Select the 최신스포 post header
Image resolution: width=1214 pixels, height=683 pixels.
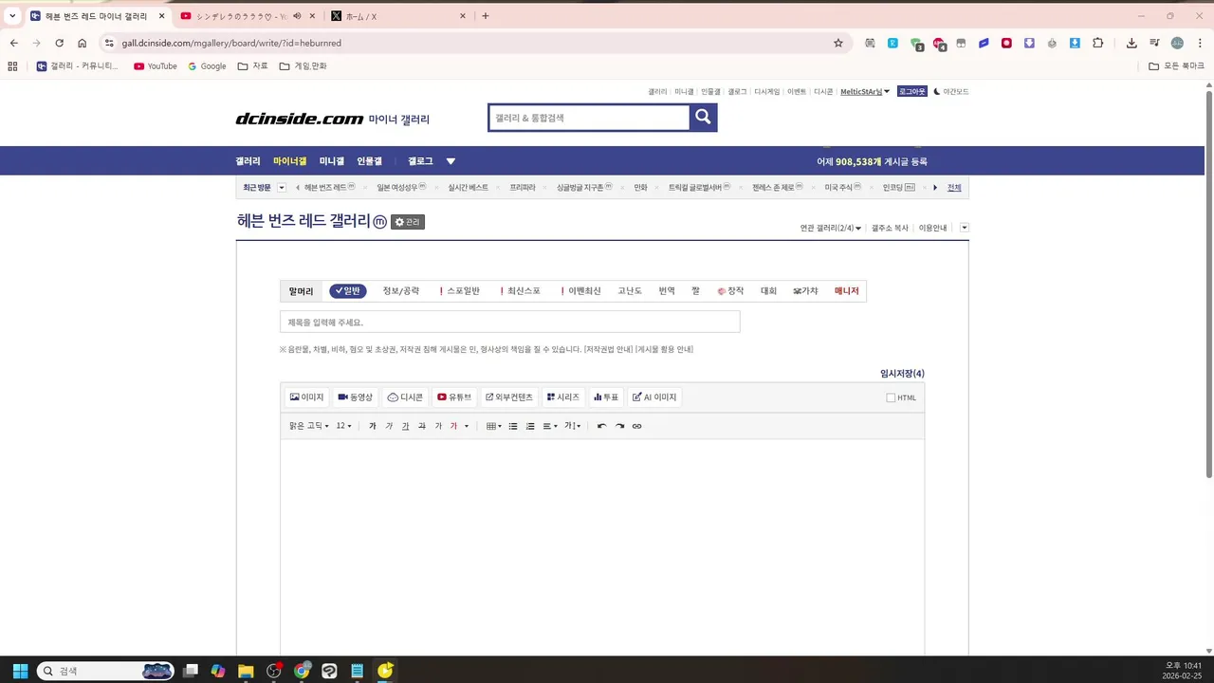(521, 291)
